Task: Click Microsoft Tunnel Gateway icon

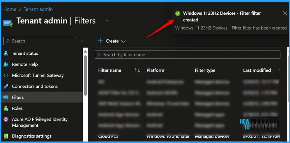Action: (x=6, y=75)
